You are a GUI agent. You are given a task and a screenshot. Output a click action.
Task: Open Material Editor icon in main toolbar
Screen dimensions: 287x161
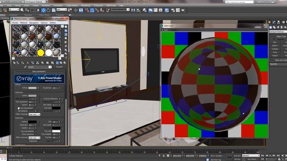pyautogui.click(x=166, y=10)
